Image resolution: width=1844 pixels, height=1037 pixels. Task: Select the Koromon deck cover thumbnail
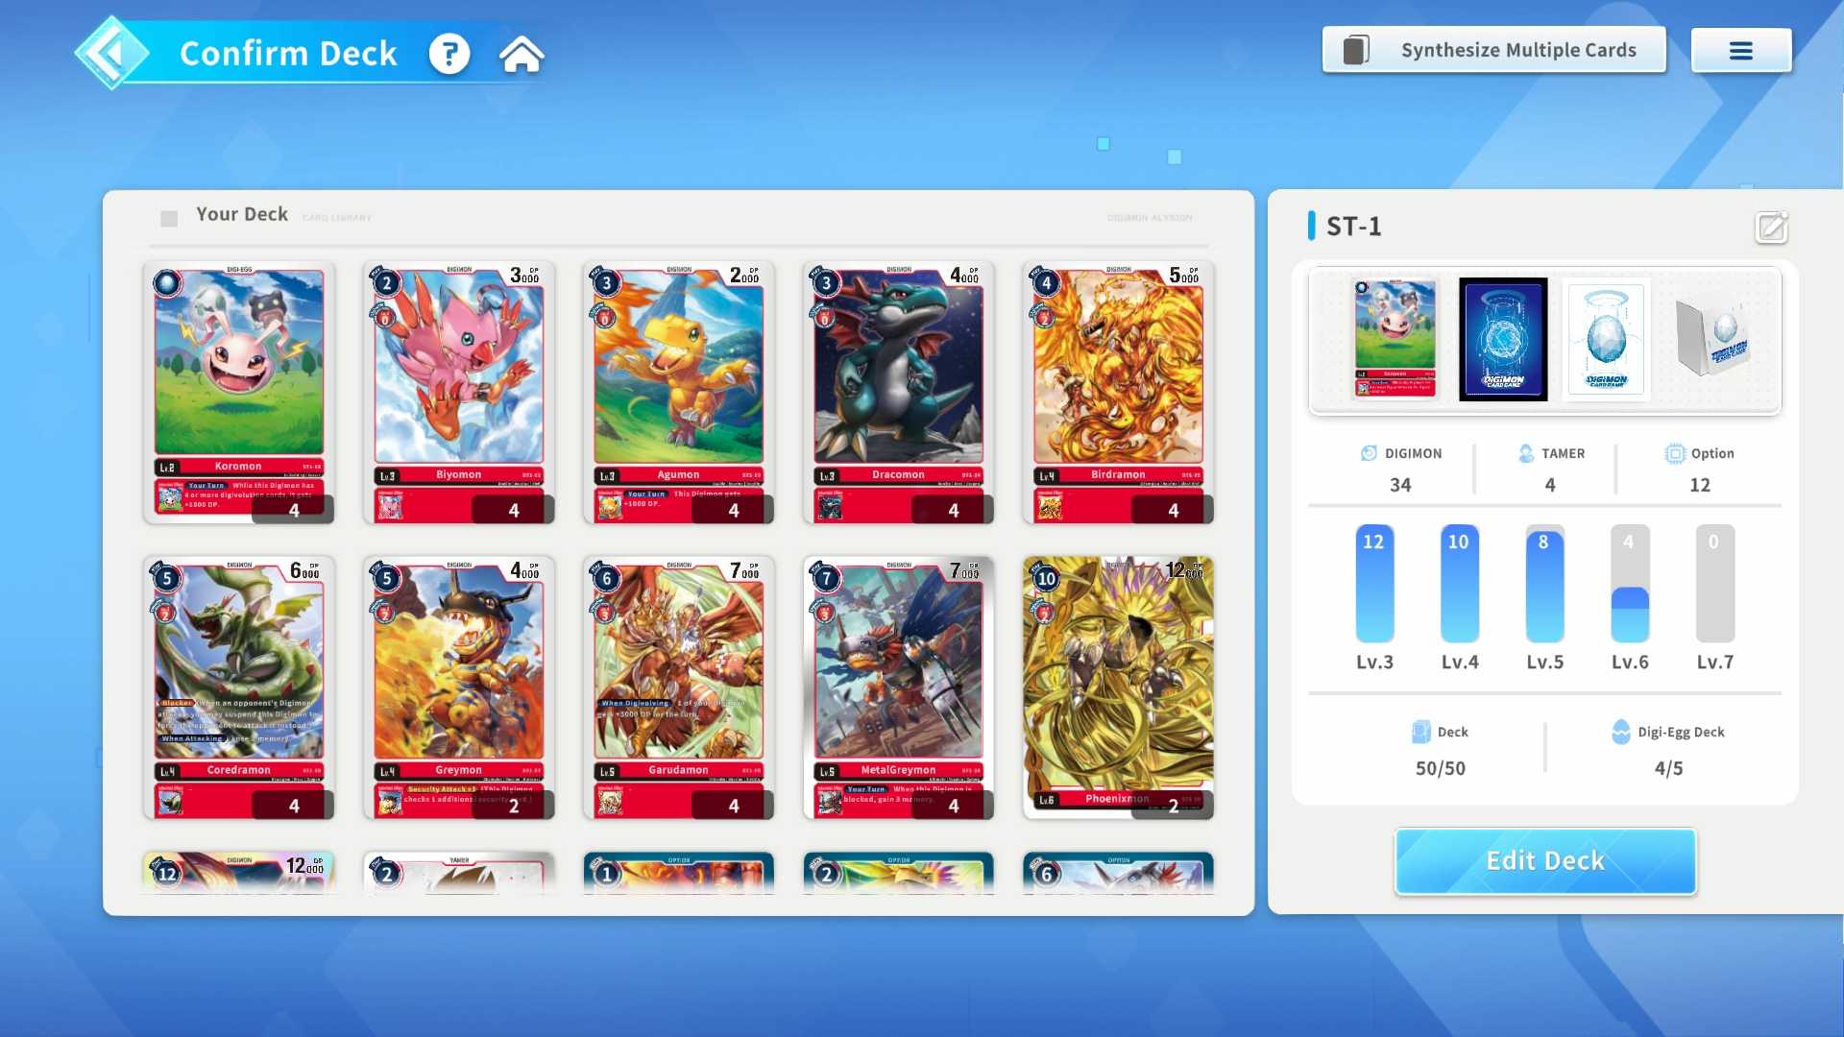1395,339
